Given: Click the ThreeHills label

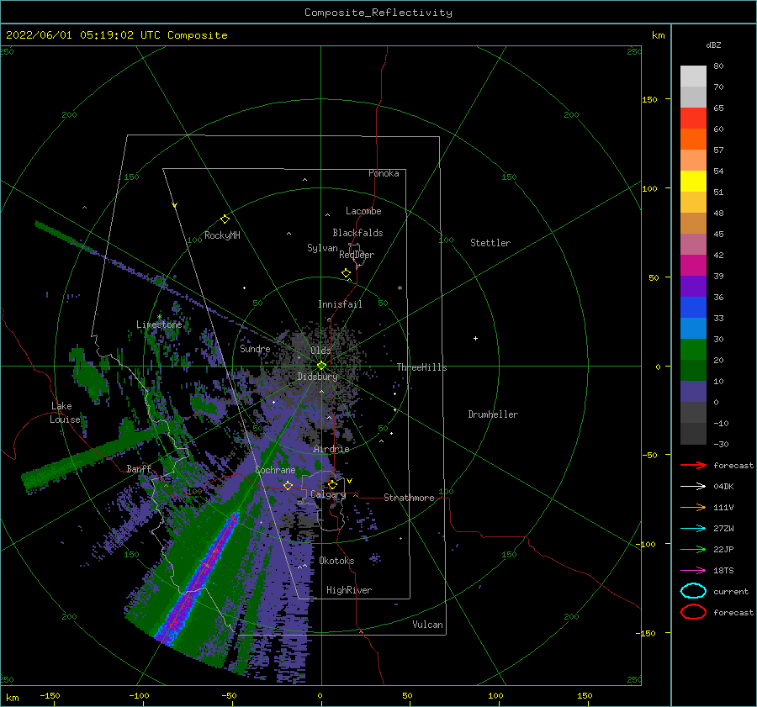Looking at the screenshot, I should coord(421,367).
